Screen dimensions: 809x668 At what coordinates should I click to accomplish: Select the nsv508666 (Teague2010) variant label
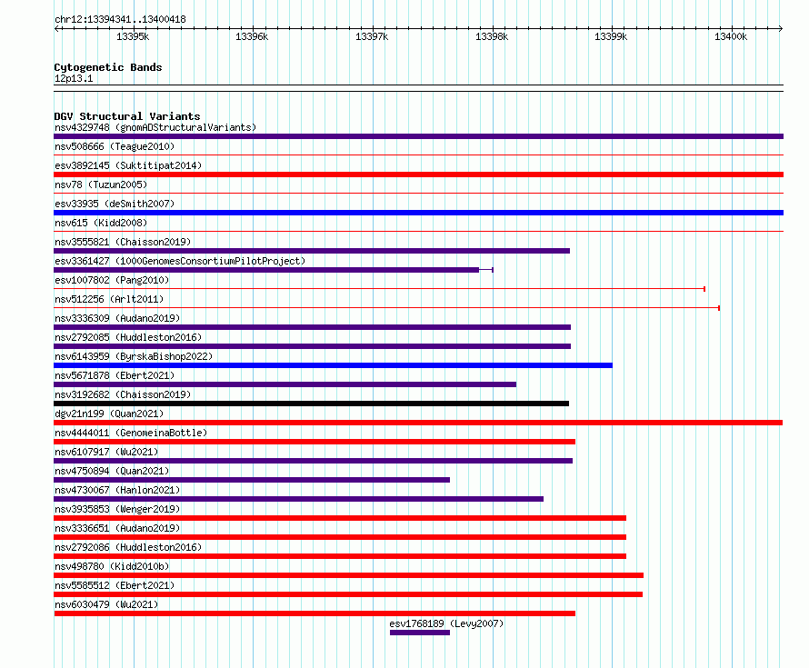[115, 146]
